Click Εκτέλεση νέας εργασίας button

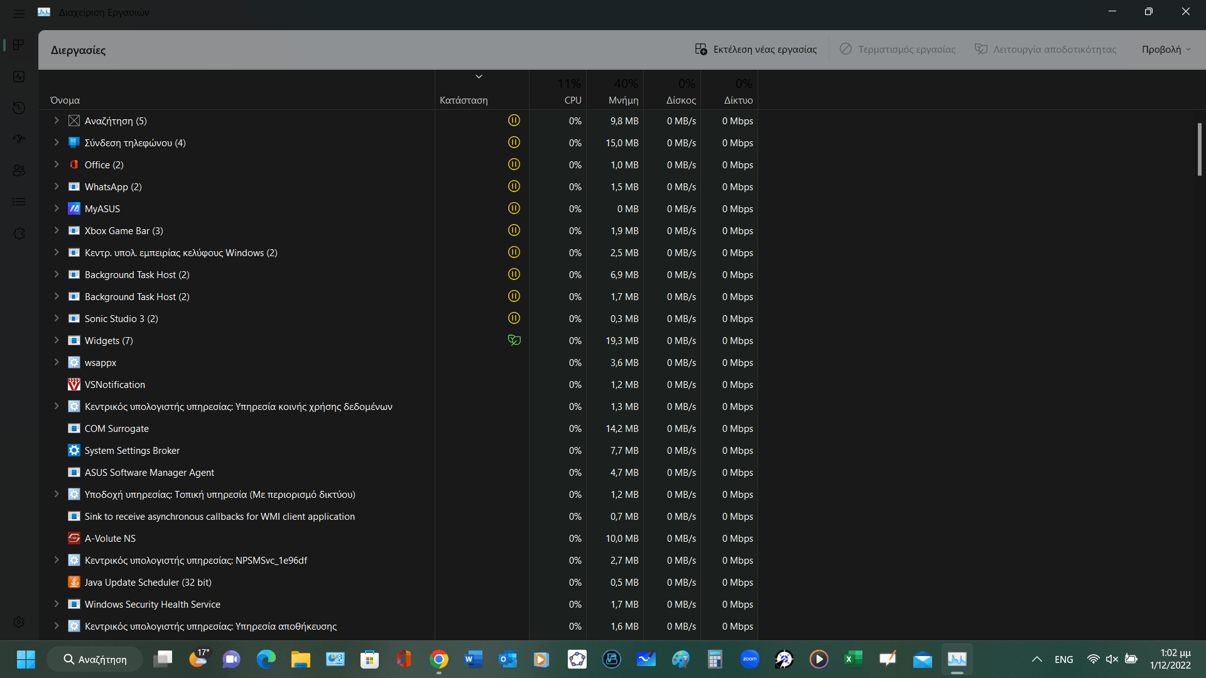point(756,50)
